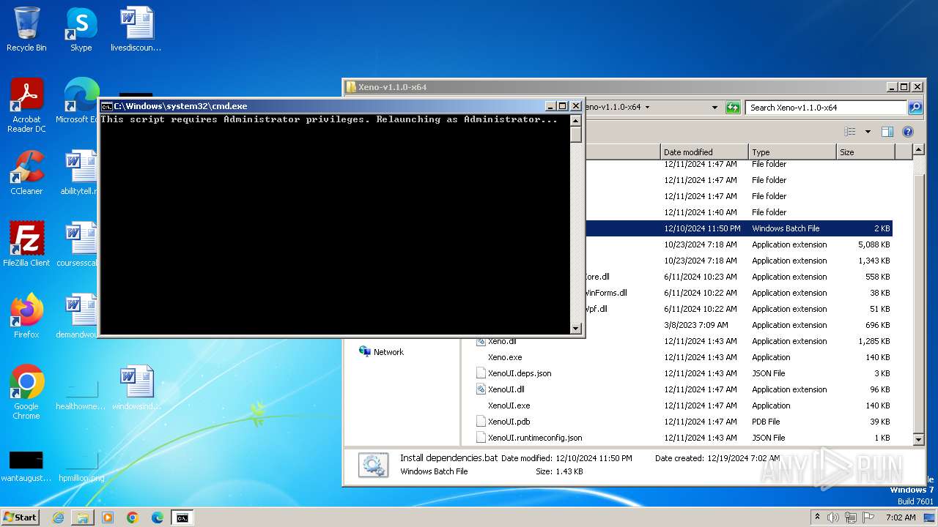
Task: Open the windowsind Word document
Action: (x=136, y=388)
